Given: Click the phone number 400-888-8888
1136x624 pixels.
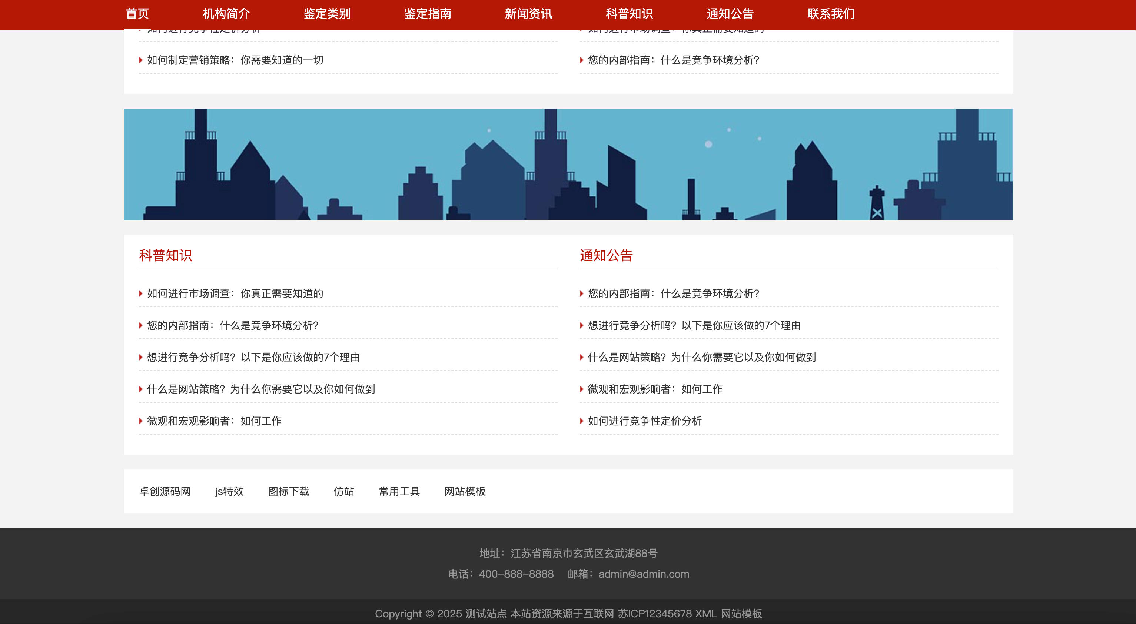Looking at the screenshot, I should click(516, 574).
